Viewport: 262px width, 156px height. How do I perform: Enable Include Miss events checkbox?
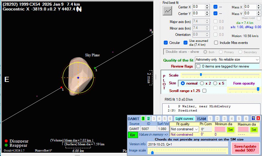216,43
